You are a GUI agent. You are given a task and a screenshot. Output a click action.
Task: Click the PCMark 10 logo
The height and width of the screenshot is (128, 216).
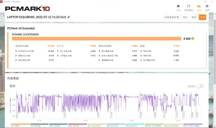coord(27,8)
